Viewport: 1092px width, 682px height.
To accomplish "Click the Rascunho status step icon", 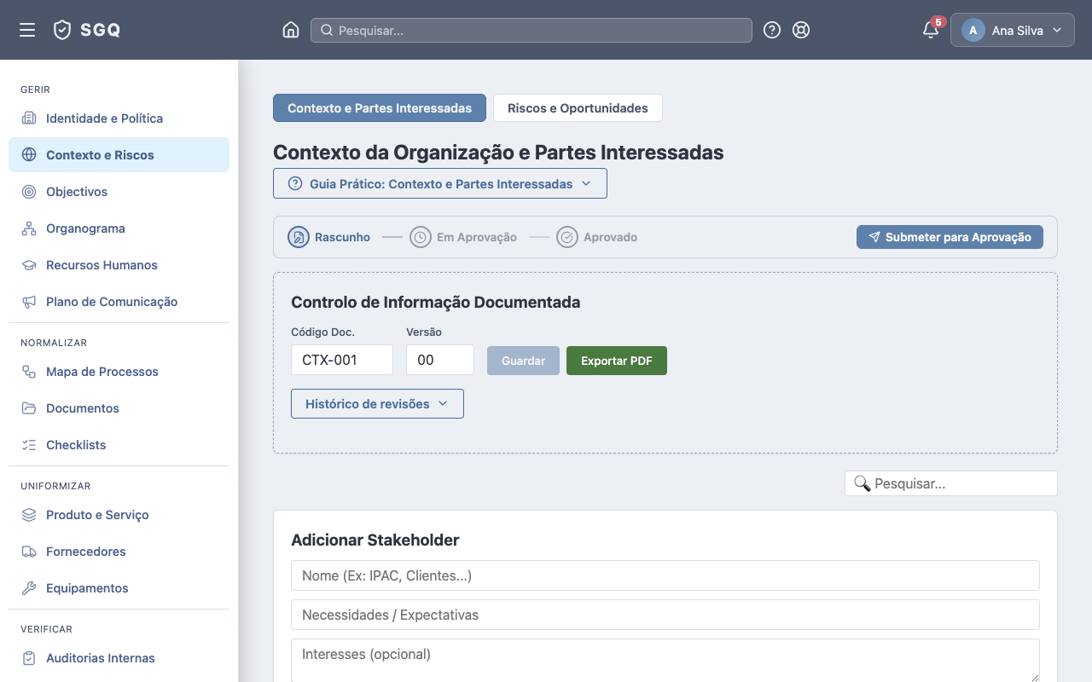I will coord(298,237).
